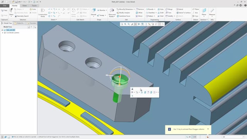Screen dimensions: 247x139
Task: Click the Save icon in quick access toolbar
Action: pyautogui.click(x=16, y=2)
